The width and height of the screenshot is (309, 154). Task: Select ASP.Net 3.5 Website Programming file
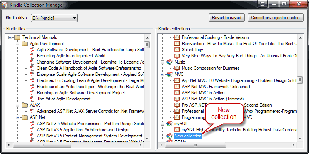(x=90, y=124)
